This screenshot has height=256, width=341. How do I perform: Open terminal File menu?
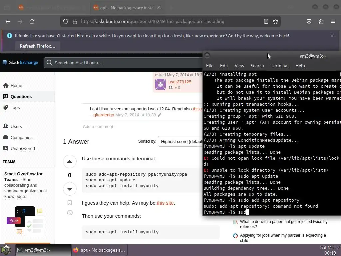(210, 66)
